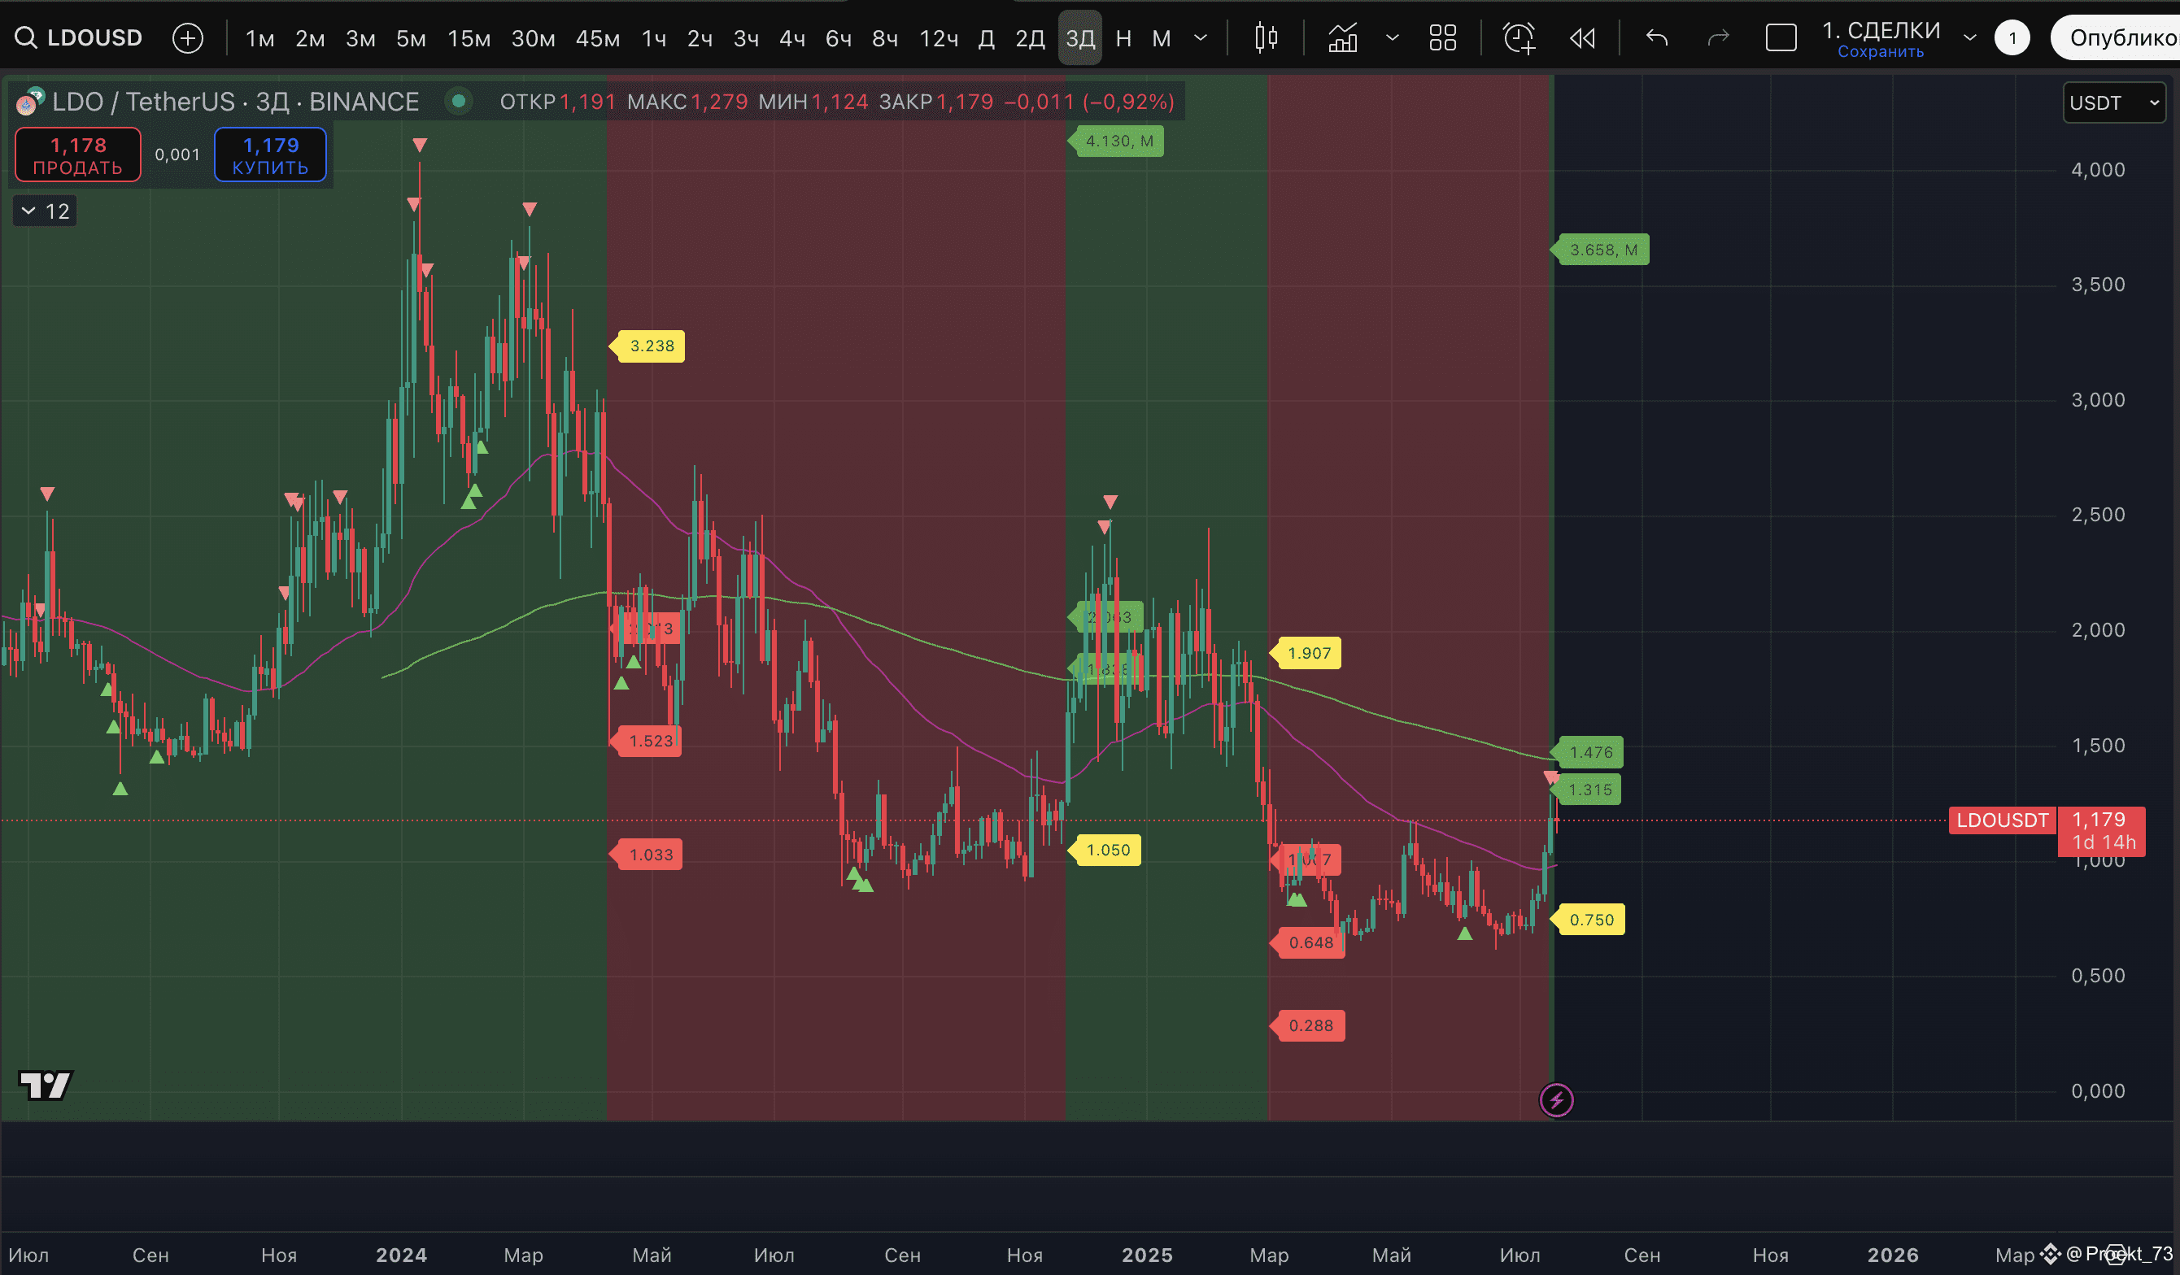Save layout via Сохранить link
The height and width of the screenshot is (1275, 2180).
pos(1881,52)
